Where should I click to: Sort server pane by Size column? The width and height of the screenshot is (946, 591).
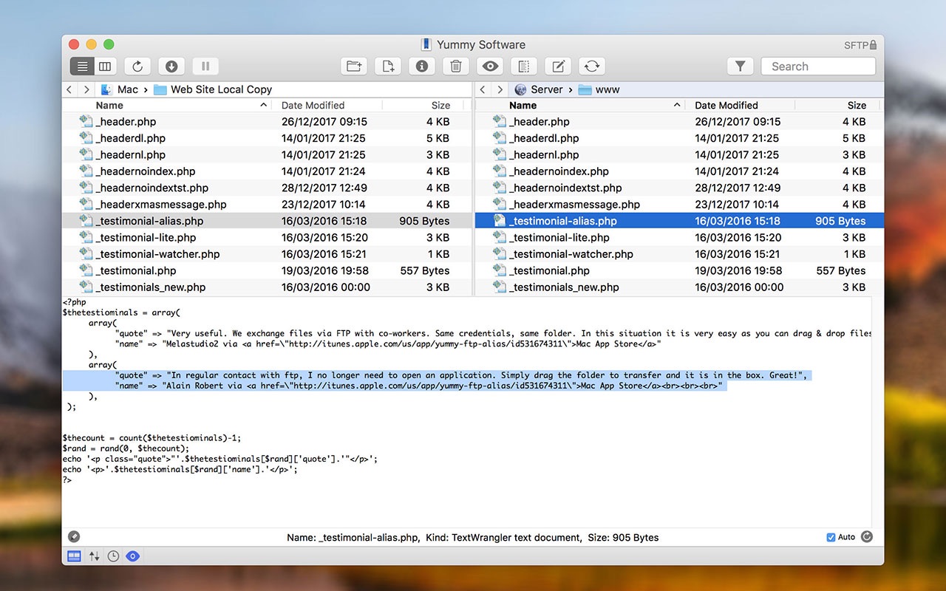[x=857, y=105]
